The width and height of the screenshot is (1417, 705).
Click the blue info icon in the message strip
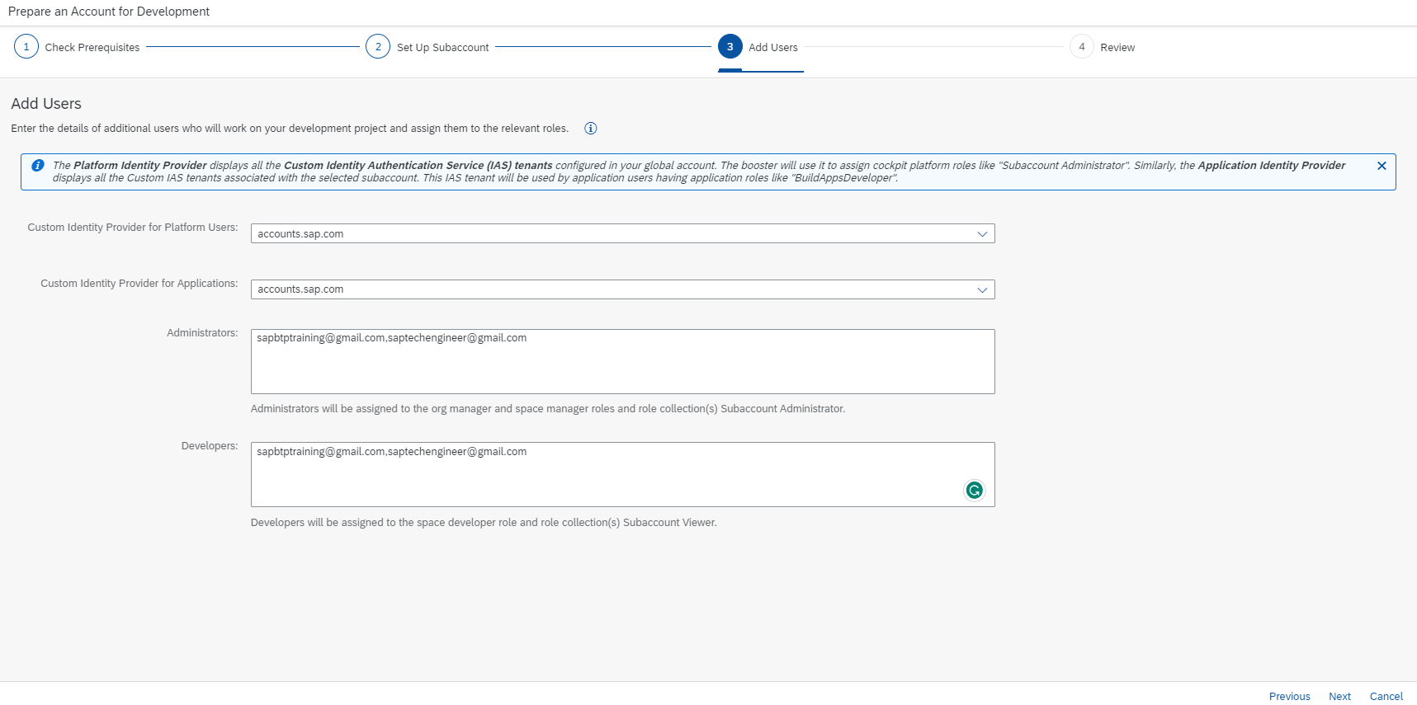[38, 166]
